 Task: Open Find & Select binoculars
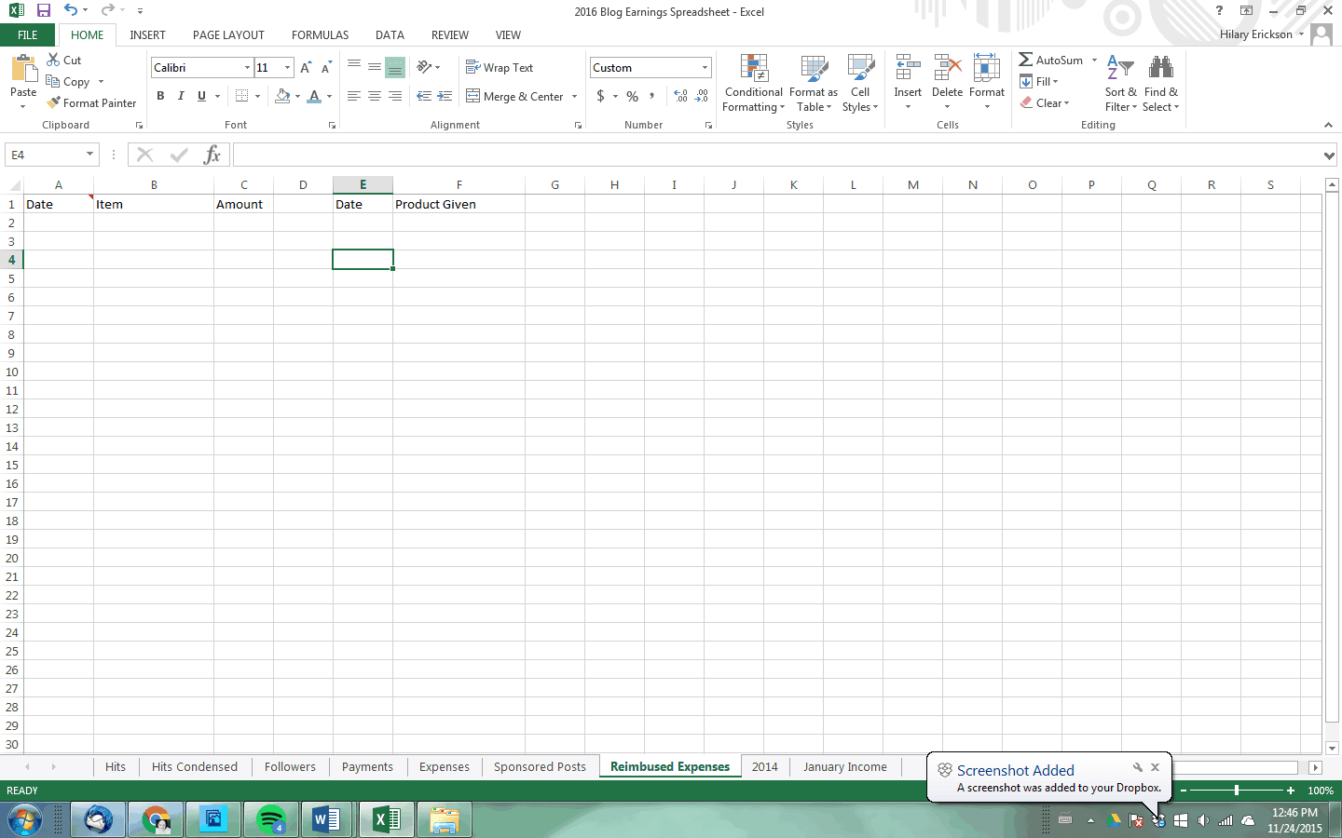pyautogui.click(x=1161, y=83)
